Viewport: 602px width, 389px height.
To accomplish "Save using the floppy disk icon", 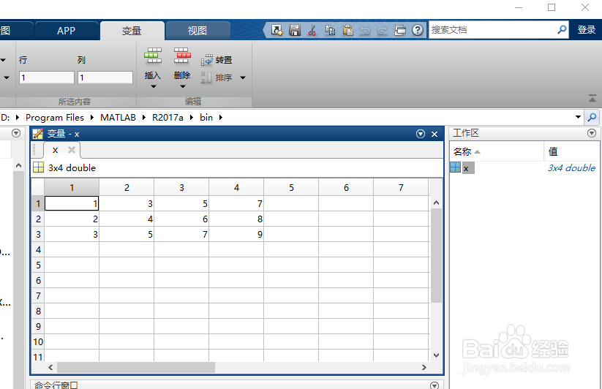I will [295, 30].
